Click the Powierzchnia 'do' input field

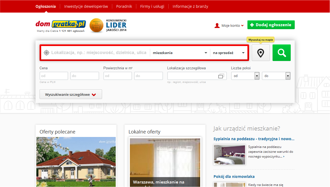[x=149, y=76]
